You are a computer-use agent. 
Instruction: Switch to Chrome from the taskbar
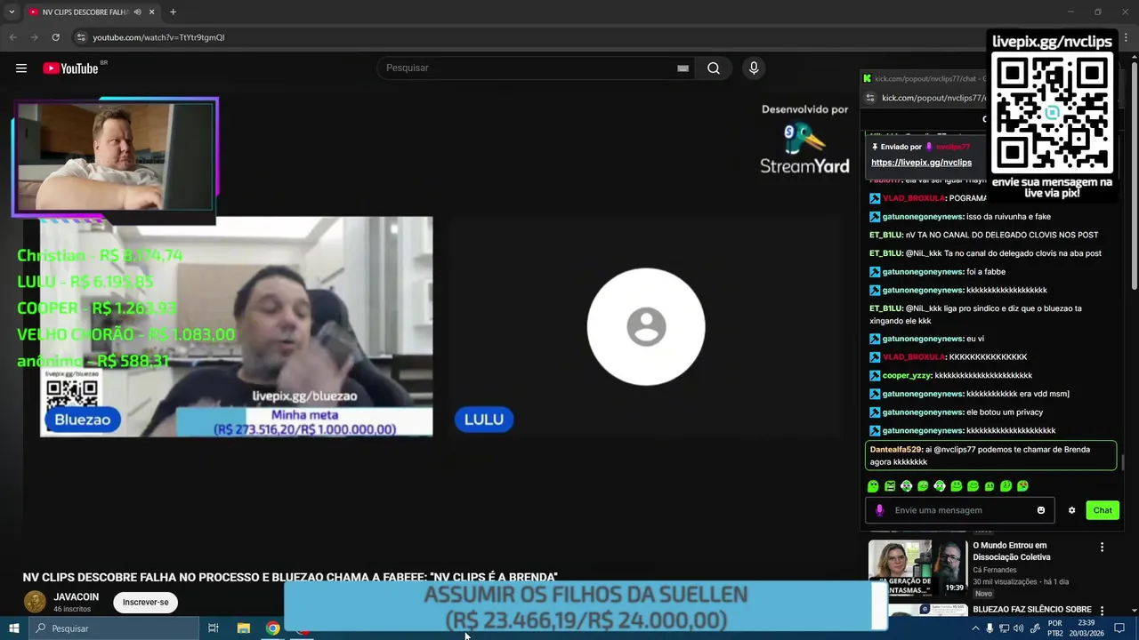pyautogui.click(x=273, y=628)
